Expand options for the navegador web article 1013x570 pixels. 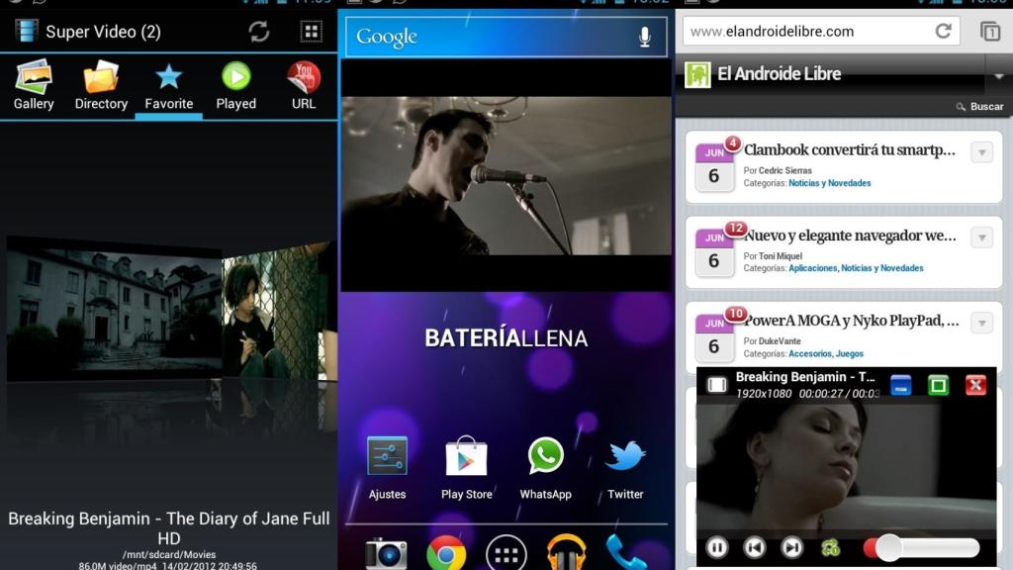[x=980, y=237]
